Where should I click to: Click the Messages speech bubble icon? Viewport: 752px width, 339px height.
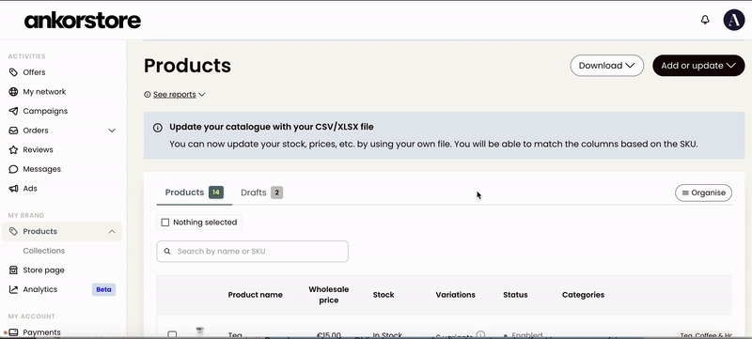point(13,169)
